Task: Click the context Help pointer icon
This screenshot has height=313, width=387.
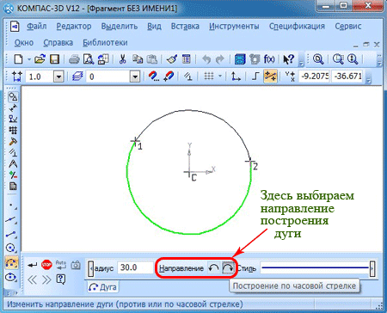Action: tap(289, 59)
